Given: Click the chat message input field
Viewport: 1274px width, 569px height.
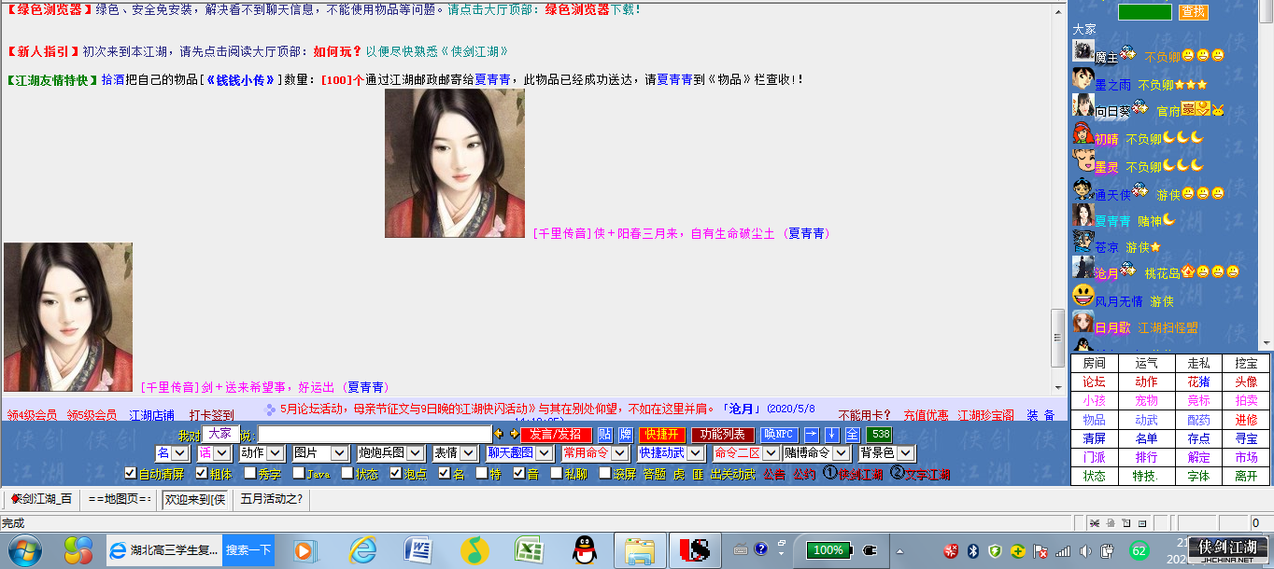Looking at the screenshot, I should tap(375, 434).
